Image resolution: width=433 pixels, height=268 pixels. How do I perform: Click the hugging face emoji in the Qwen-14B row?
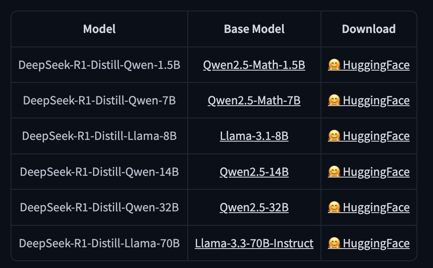point(334,172)
